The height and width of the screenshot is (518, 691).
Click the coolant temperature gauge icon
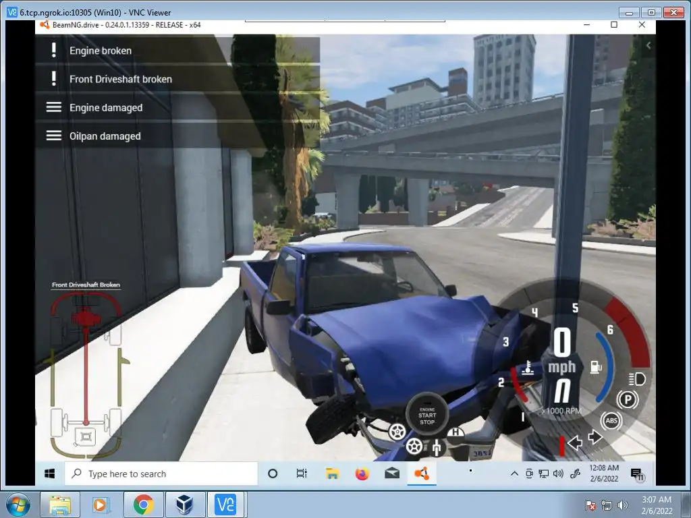(x=528, y=368)
